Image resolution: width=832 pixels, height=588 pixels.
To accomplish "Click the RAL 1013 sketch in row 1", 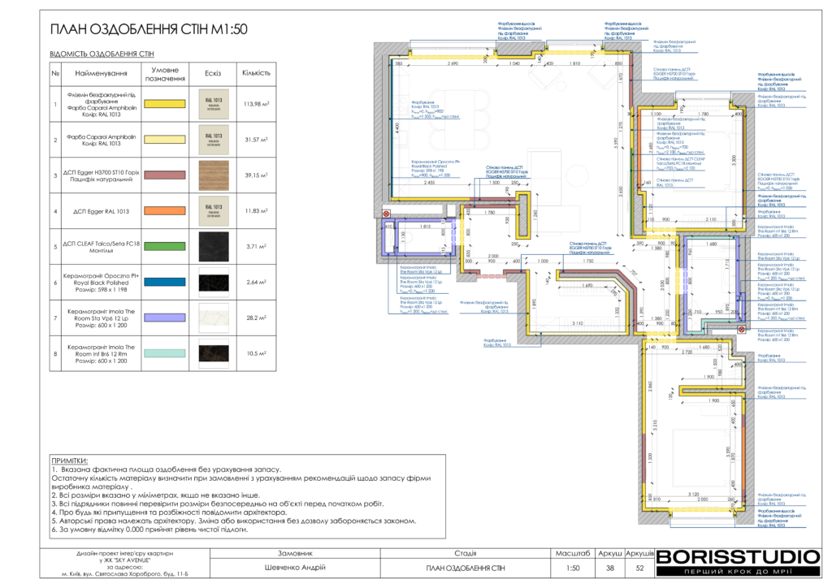I will (214, 104).
